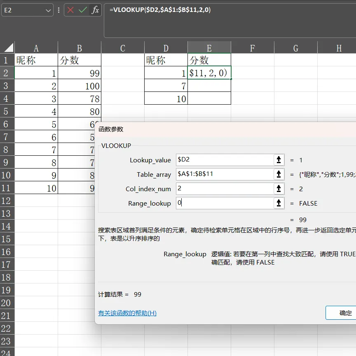Click cell B2 with value 99
Image resolution: width=356 pixels, height=356 pixels.
[x=80, y=73]
